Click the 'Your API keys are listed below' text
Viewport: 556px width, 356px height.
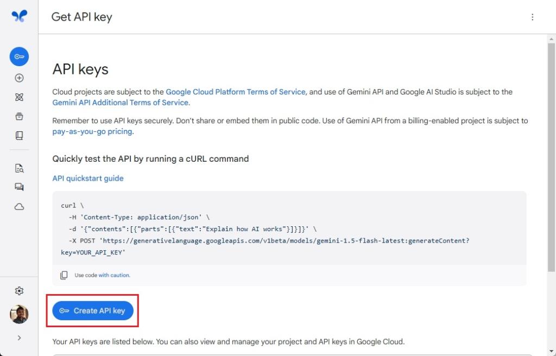[229, 342]
